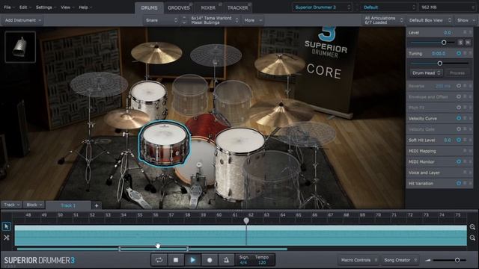Open the Default preset dropdown
Viewport: 479px width, 269px height.
click(x=388, y=7)
